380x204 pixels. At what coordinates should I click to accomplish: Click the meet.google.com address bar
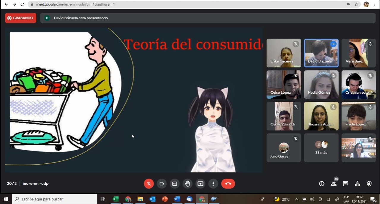pos(190,4)
